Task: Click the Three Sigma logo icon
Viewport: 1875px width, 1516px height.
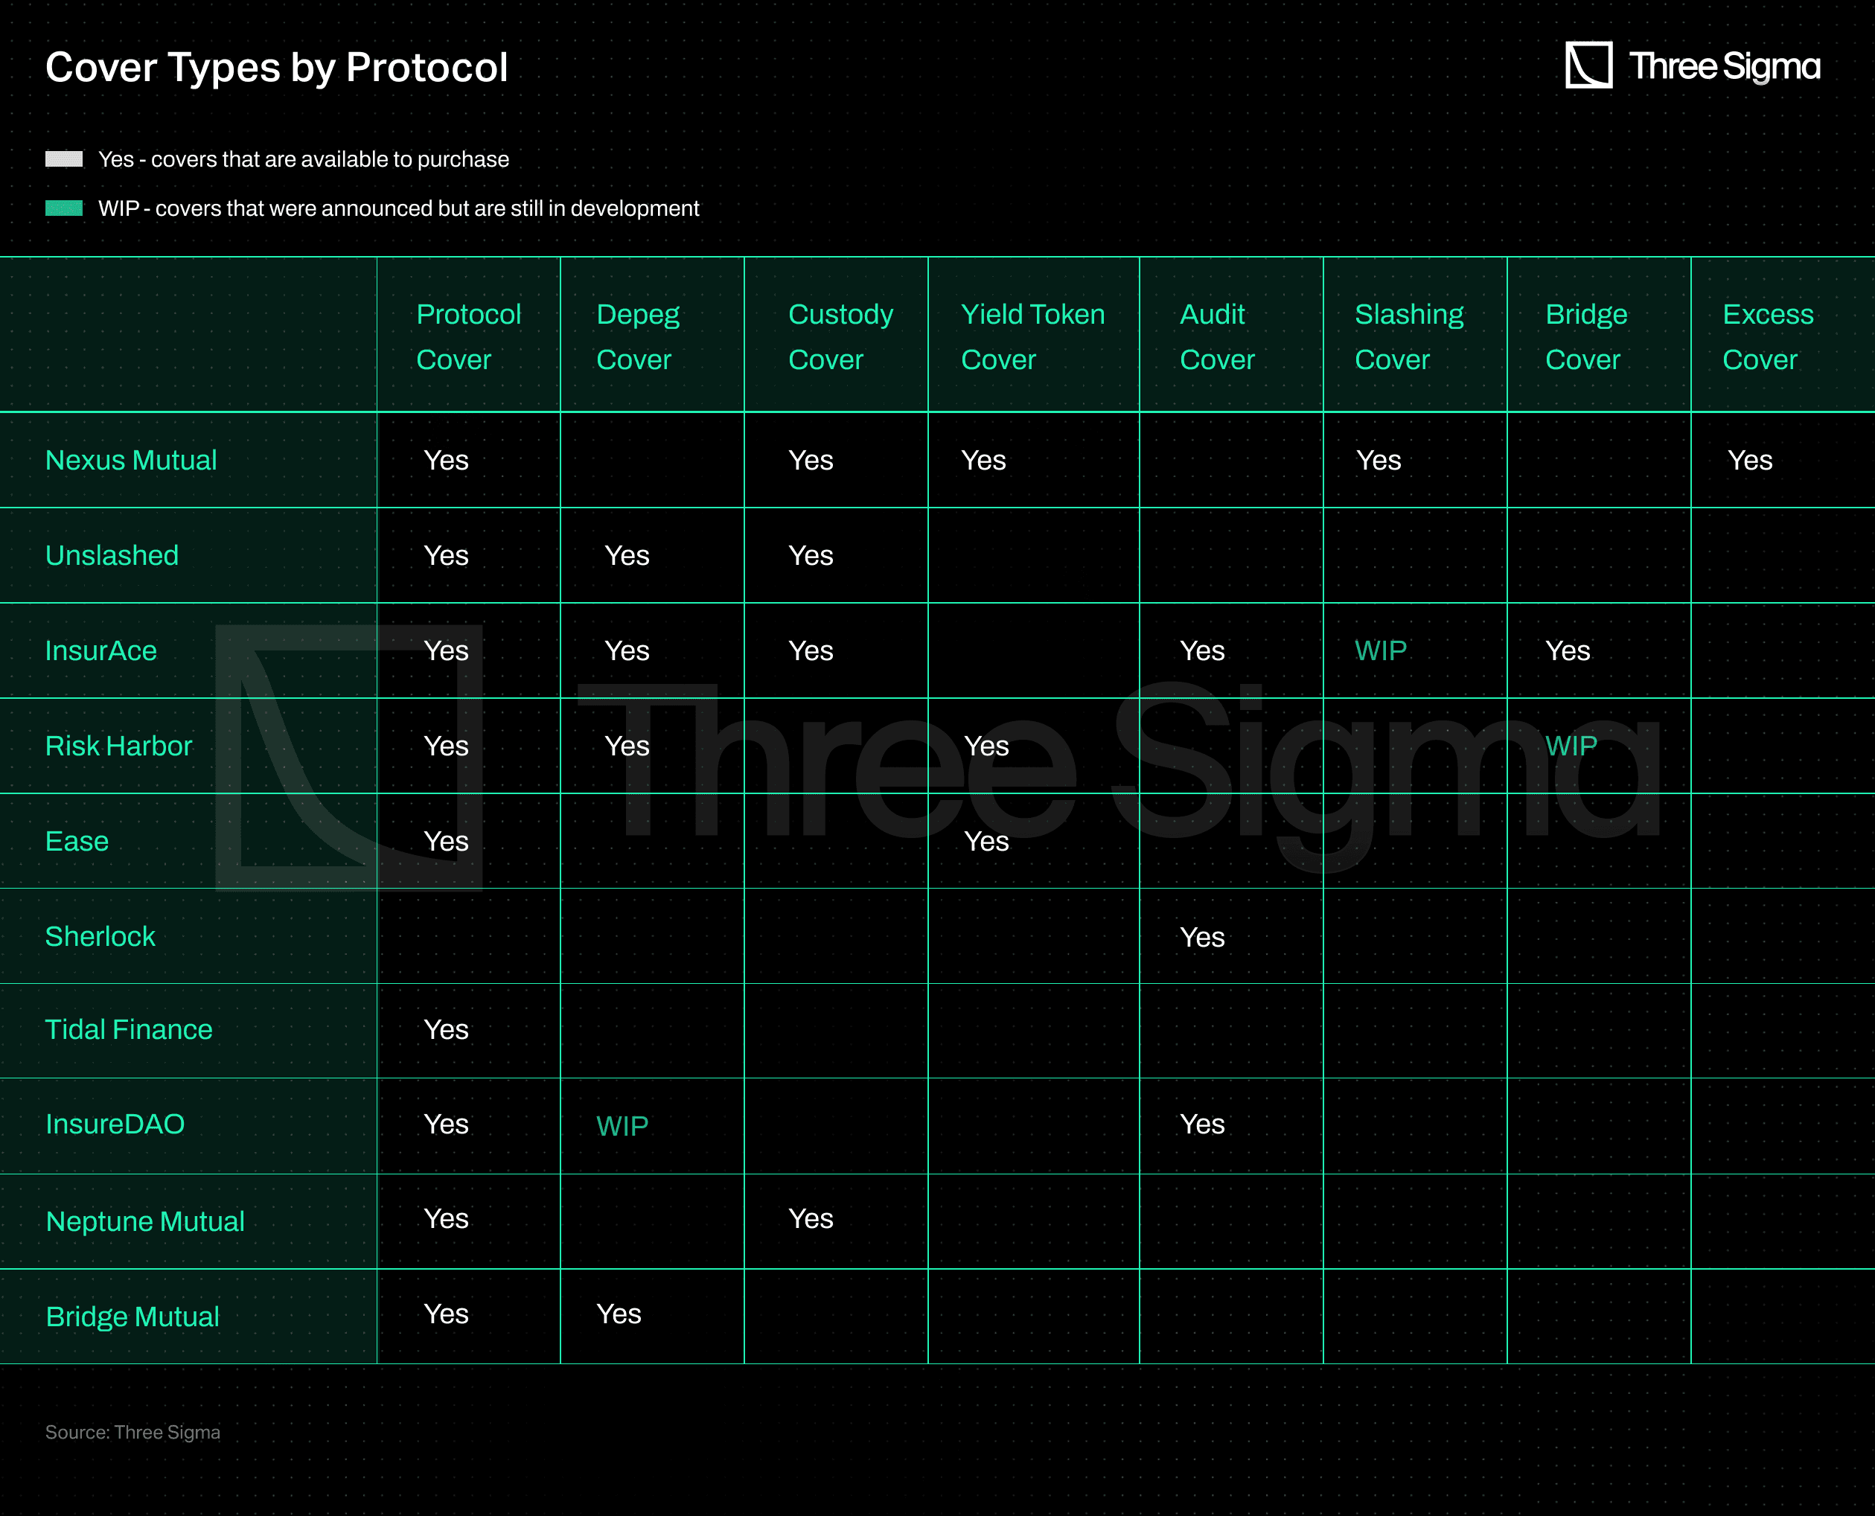Action: click(1588, 65)
